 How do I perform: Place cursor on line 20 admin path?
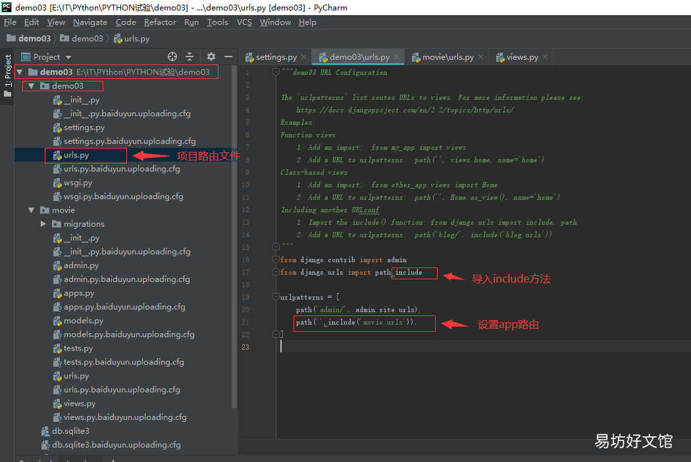358,310
